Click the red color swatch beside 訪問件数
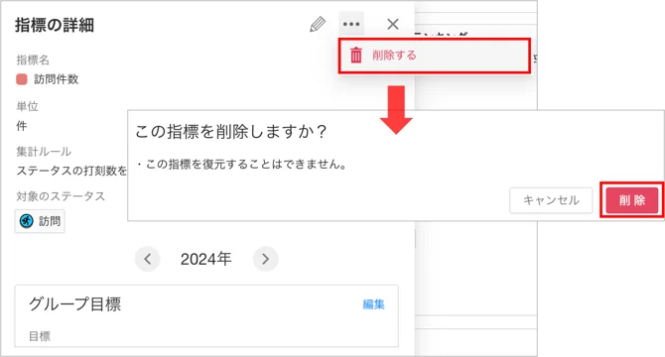 pyautogui.click(x=22, y=79)
